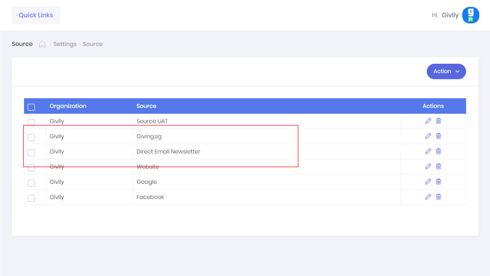Toggle the select-all header checkbox
Image resolution: width=490 pixels, height=276 pixels.
(31, 107)
